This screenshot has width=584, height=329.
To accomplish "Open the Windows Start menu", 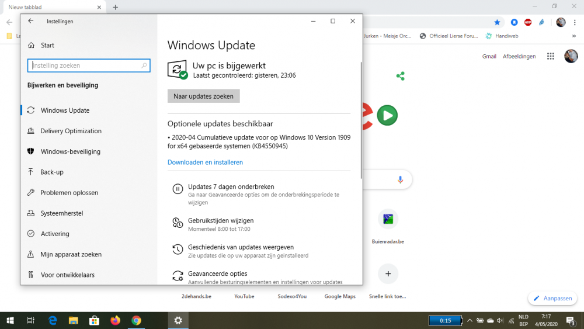I will [11, 320].
